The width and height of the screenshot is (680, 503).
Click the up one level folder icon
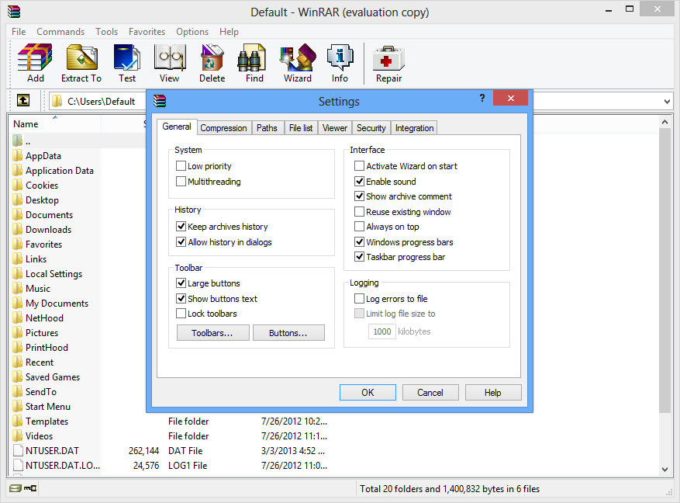click(23, 101)
